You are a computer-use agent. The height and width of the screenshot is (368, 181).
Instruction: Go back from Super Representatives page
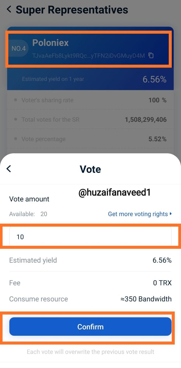[x=9, y=9]
